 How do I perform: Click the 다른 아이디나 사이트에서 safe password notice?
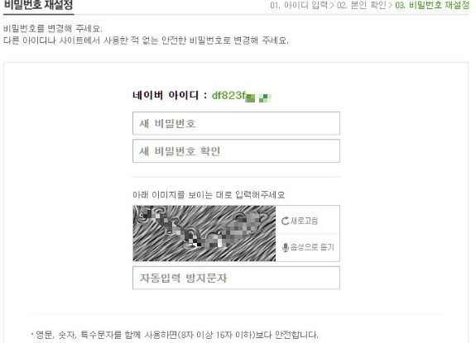146,40
